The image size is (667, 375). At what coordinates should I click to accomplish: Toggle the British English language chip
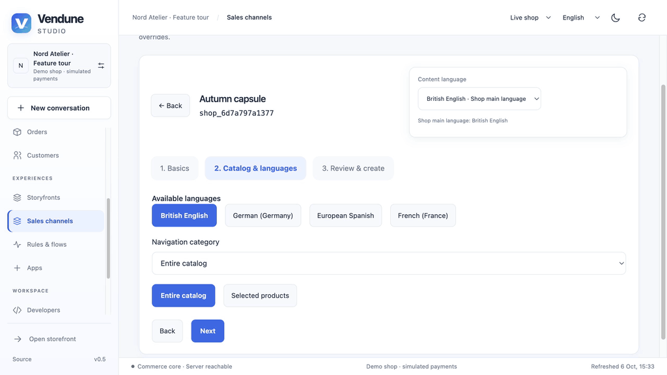[184, 215]
